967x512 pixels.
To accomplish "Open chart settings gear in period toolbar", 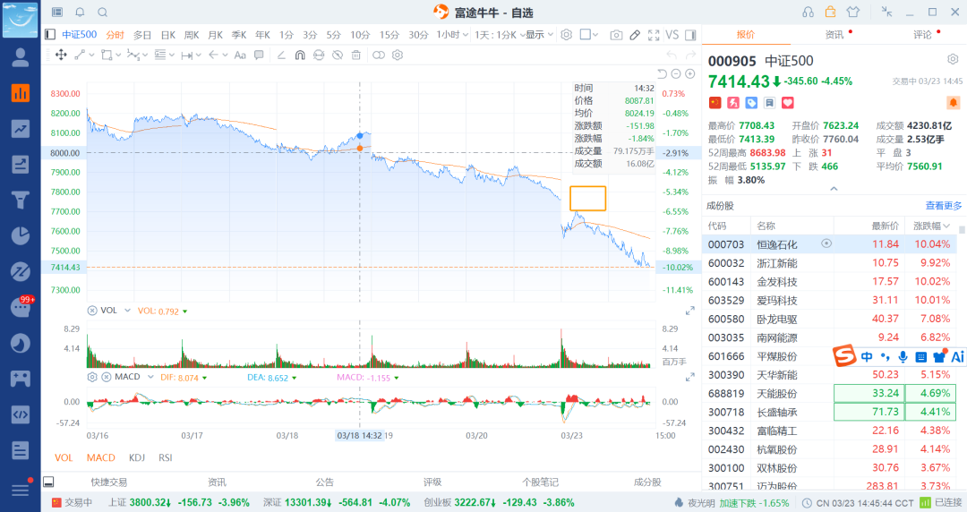I will point(566,35).
